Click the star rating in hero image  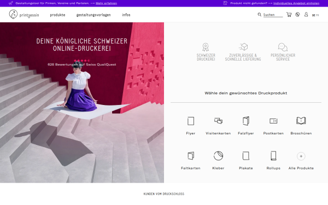click(x=82, y=61)
